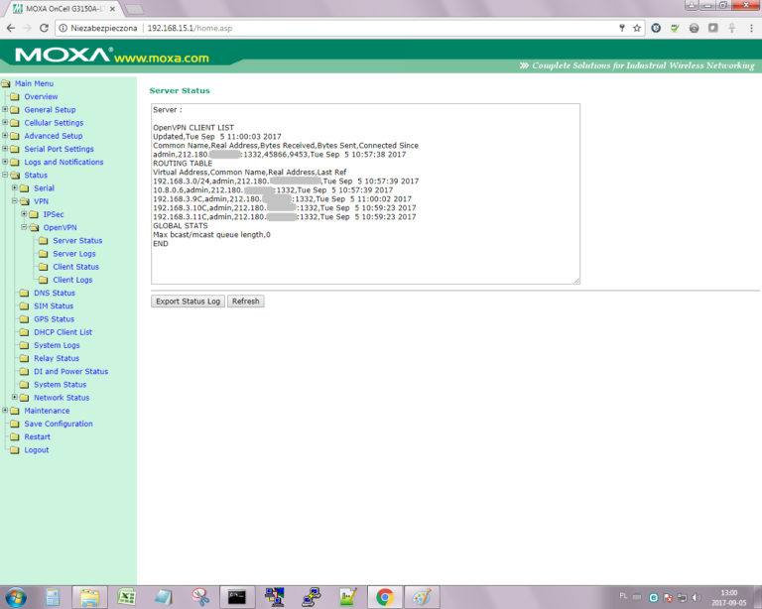Viewport: 762px width, 609px height.
Task: Click Save Configuration link
Action: point(59,424)
